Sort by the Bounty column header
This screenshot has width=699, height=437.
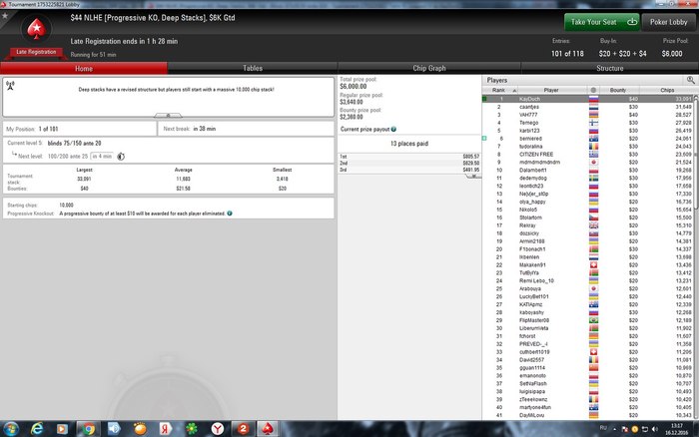[x=618, y=90]
